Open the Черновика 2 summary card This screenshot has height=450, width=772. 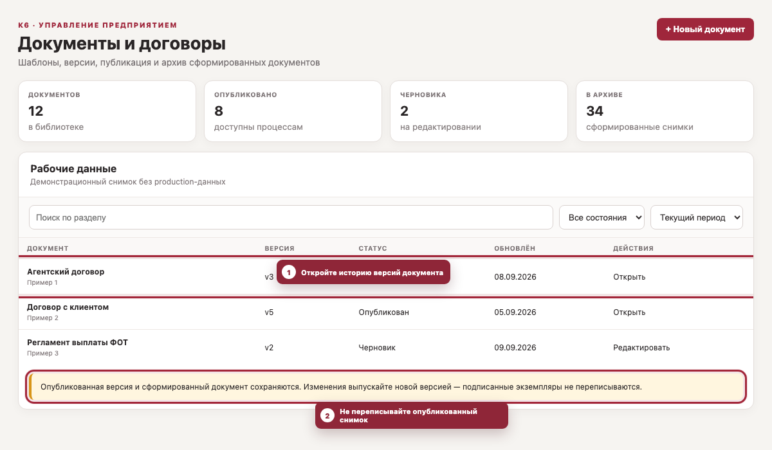pyautogui.click(x=479, y=111)
